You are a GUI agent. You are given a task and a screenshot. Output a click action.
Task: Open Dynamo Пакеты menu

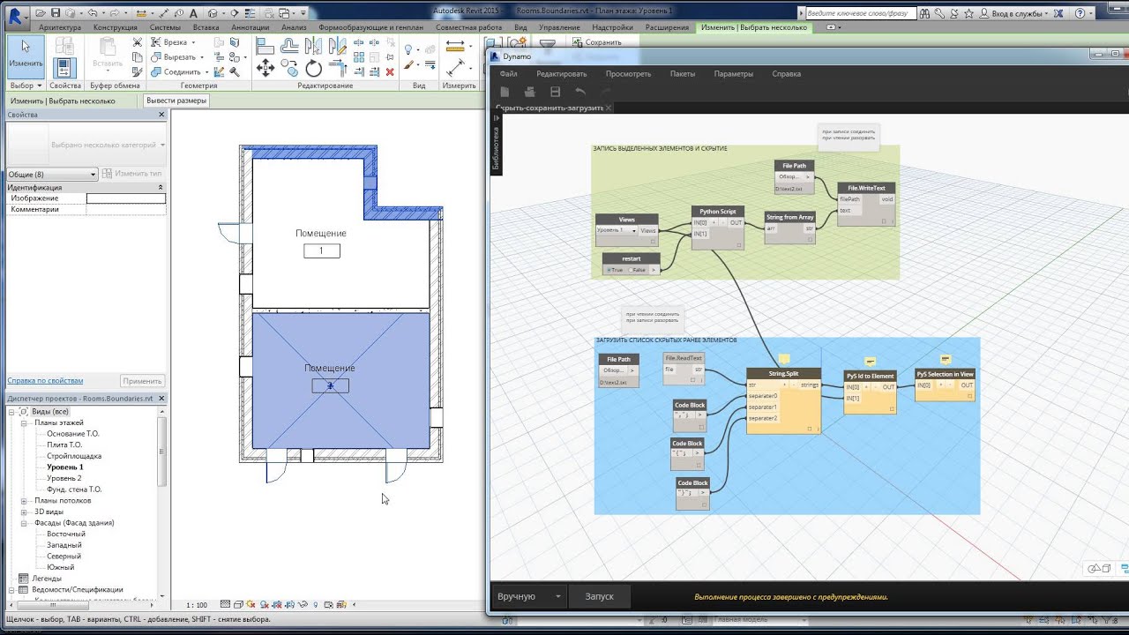pos(683,74)
